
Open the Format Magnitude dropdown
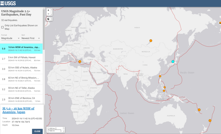[x=11, y=38]
